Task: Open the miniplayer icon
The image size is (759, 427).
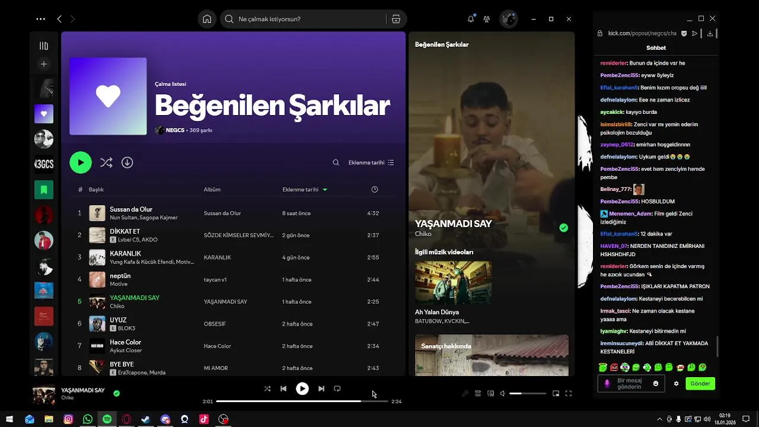Action: [x=556, y=393]
